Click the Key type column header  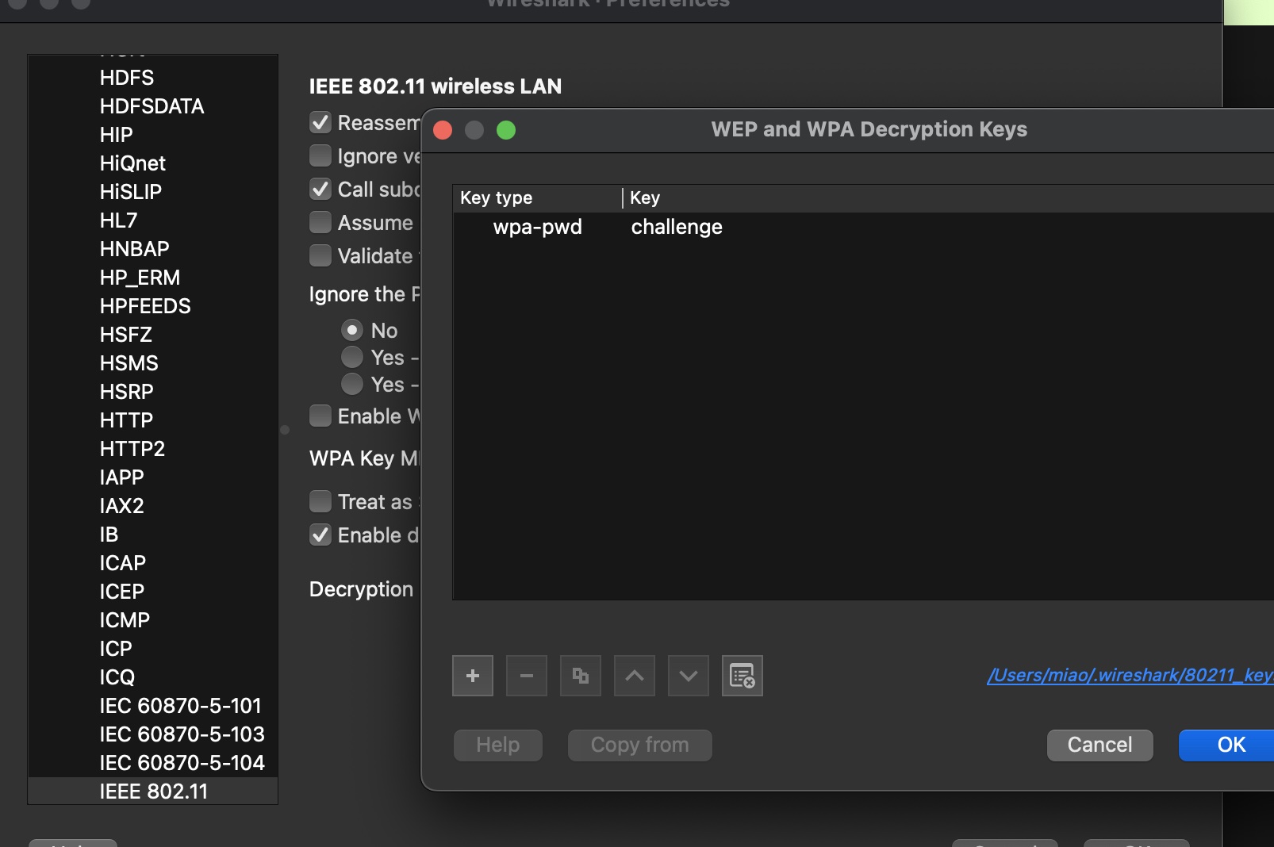(538, 197)
